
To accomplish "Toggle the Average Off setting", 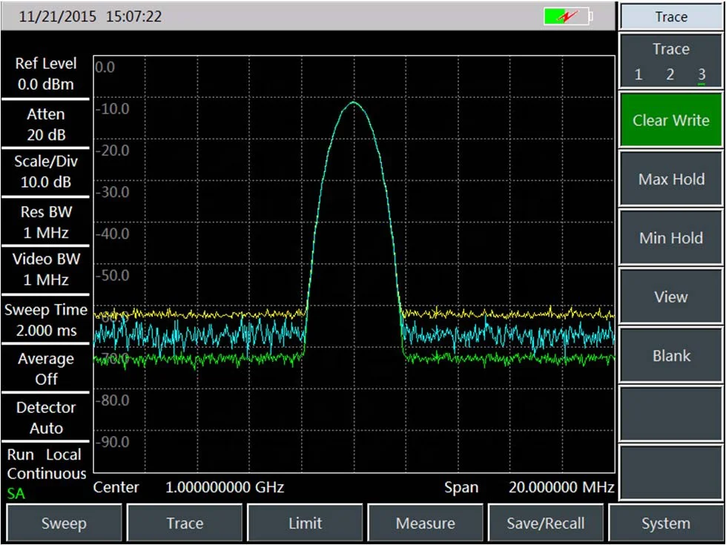I will pyautogui.click(x=46, y=369).
